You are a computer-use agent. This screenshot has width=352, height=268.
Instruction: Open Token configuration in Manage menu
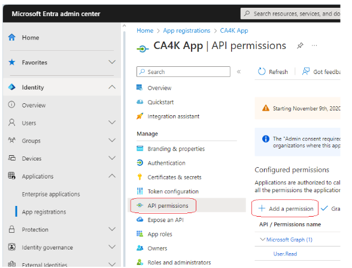173,192
